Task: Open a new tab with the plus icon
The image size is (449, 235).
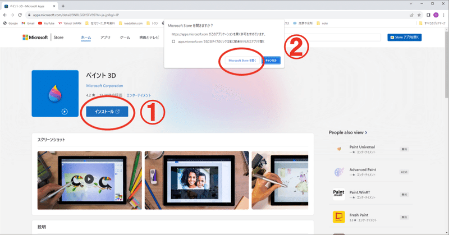Action: click(x=63, y=6)
